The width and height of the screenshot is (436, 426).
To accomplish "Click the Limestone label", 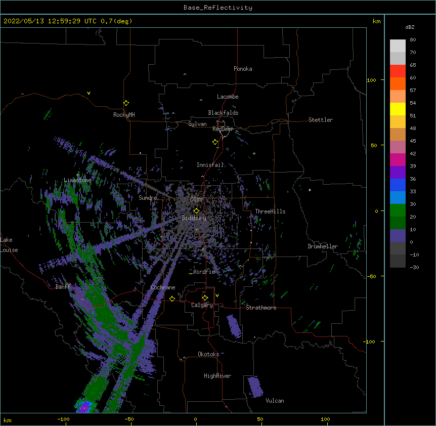I will (x=77, y=180).
